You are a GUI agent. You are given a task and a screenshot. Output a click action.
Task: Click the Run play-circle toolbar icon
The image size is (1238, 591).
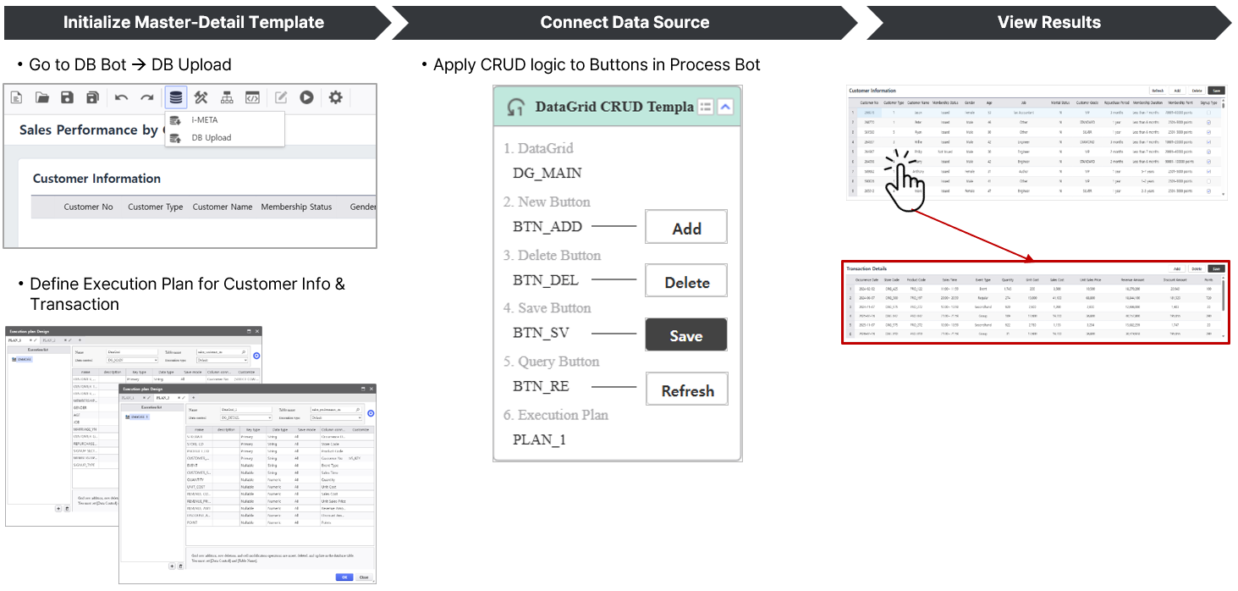[306, 97]
